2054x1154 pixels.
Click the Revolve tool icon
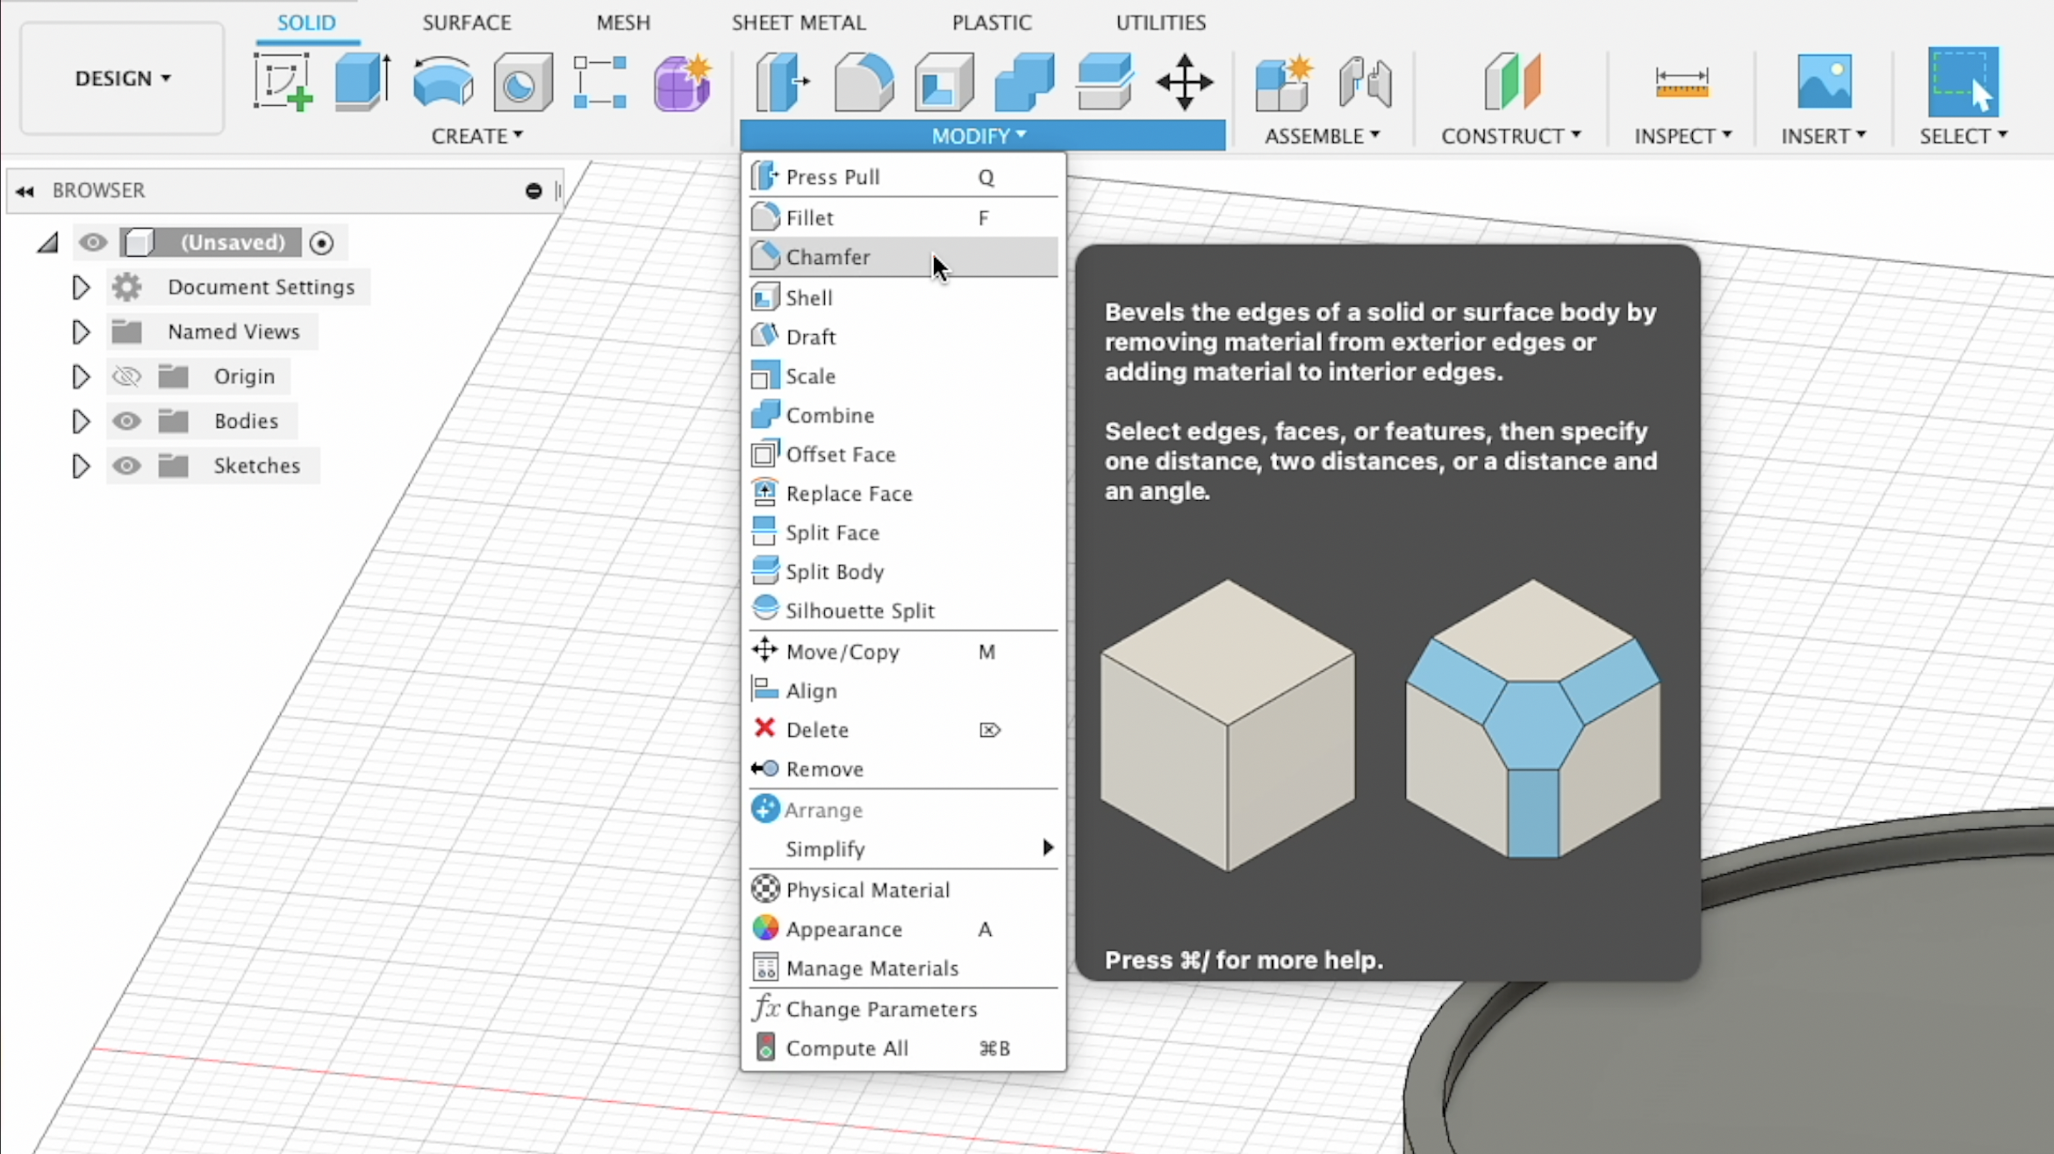coord(442,81)
